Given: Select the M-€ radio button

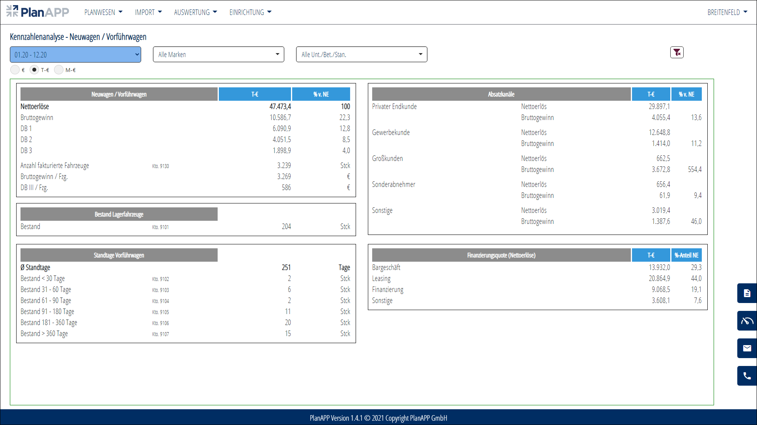Looking at the screenshot, I should click(59, 70).
